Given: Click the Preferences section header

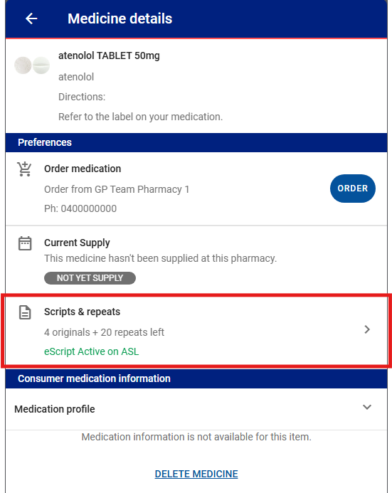Looking at the screenshot, I should coord(196,142).
